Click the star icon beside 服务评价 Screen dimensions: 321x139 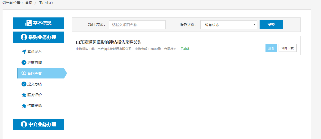[x=24, y=95]
